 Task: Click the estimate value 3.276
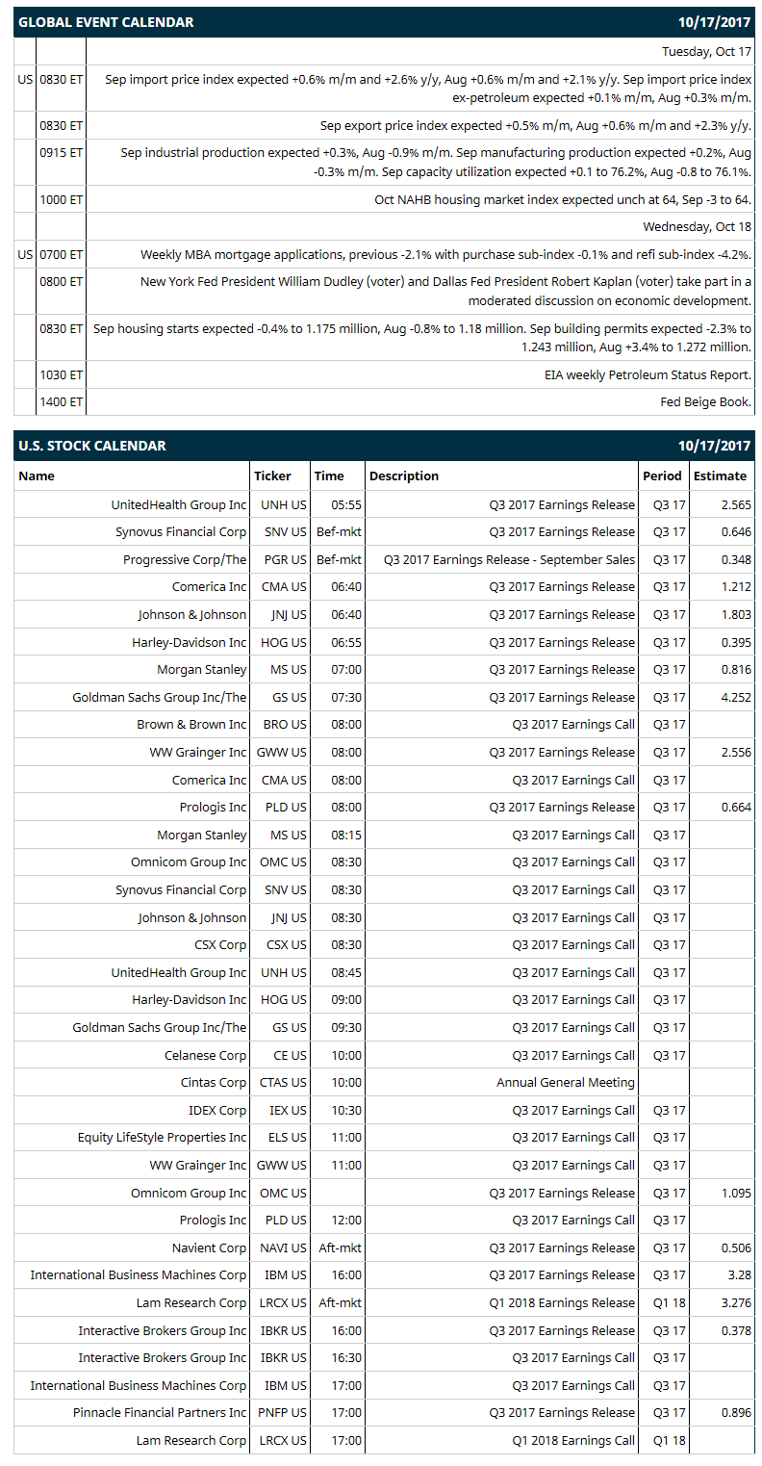pos(736,1302)
